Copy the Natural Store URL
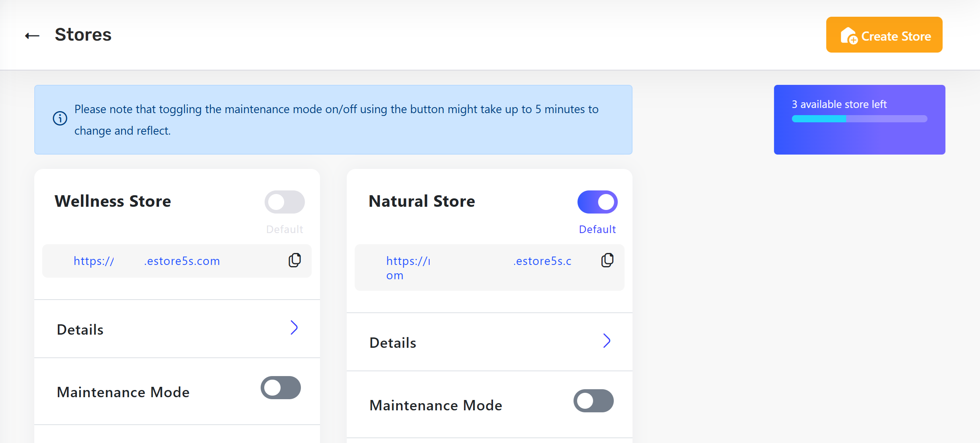980x443 pixels. [x=607, y=260]
